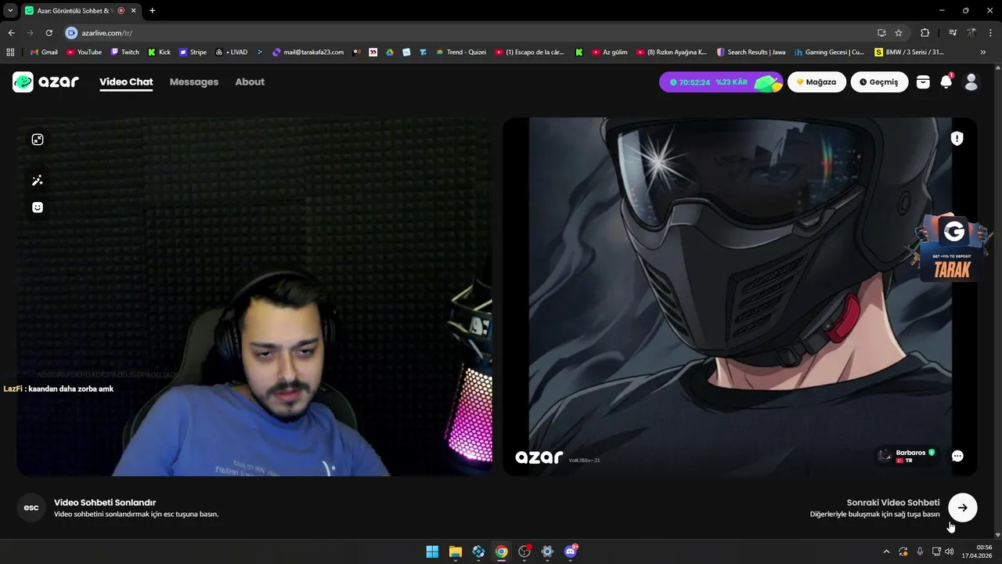Open the Az gülüm bookmark
The image size is (1002, 564).
pyautogui.click(x=609, y=52)
